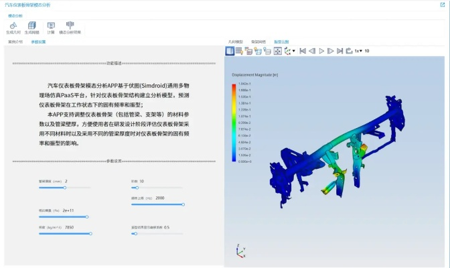The width and height of the screenshot is (450, 268).
Task: Click the scale factor value 0.5
Action: (167, 227)
